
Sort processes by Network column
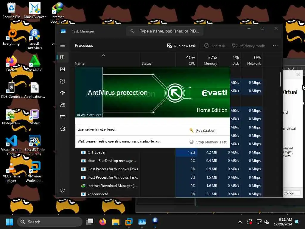(252, 60)
